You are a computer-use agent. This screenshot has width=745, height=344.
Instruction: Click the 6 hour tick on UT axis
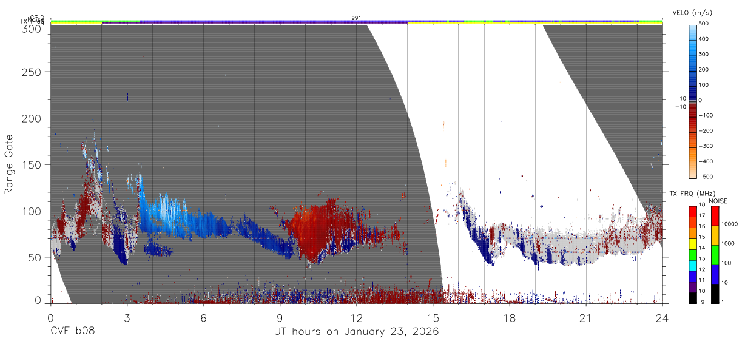[203, 317]
